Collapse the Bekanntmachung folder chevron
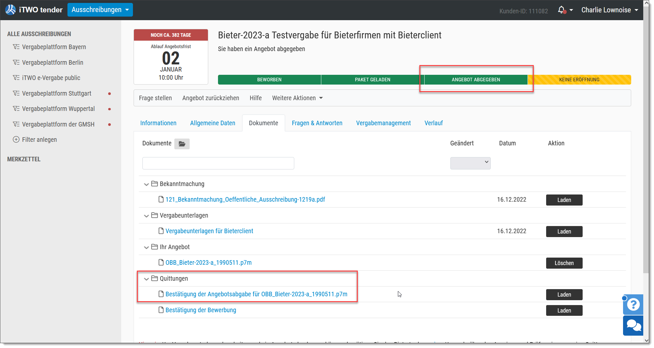The height and width of the screenshot is (348, 654). 146,184
